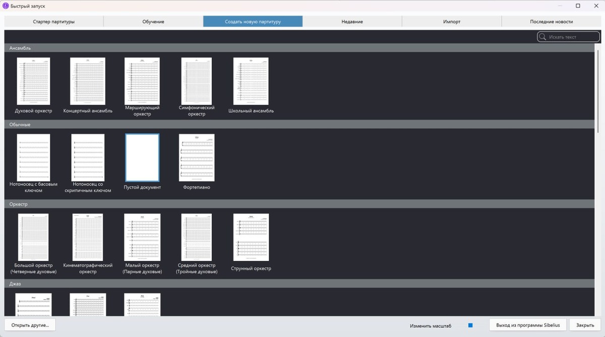Select Средний оркестр (Тройные духовые) thumbnail
This screenshot has width=605, height=337.
197,237
